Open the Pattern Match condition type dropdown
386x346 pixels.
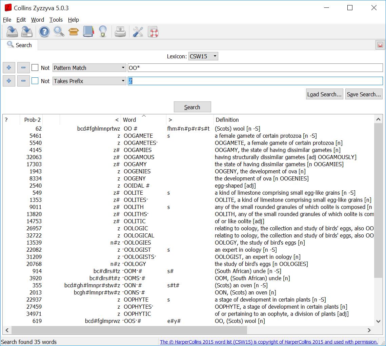[x=89, y=68]
